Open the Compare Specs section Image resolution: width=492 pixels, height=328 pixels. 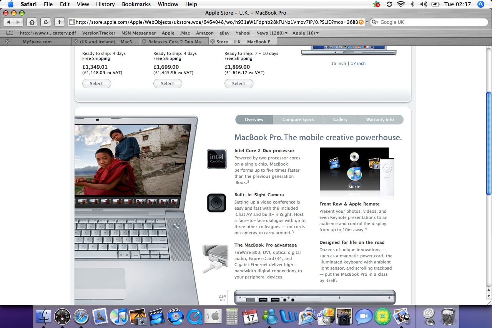(x=298, y=119)
